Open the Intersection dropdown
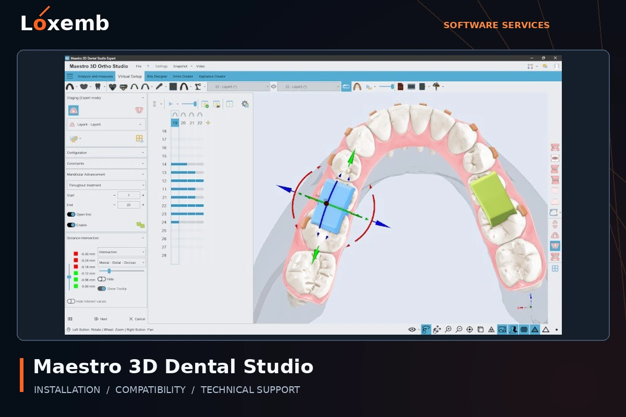This screenshot has height=417, width=626. (x=122, y=252)
